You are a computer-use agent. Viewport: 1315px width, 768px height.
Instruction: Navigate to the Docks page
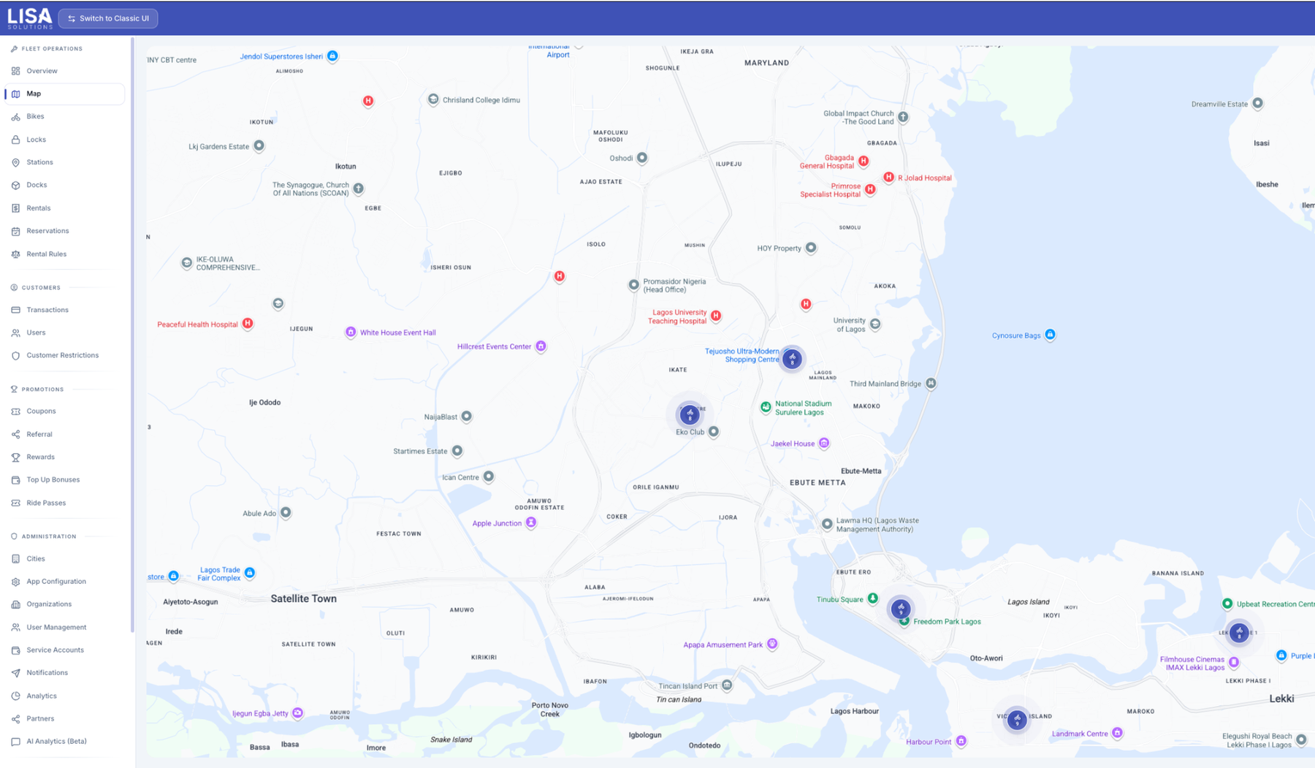coord(64,185)
